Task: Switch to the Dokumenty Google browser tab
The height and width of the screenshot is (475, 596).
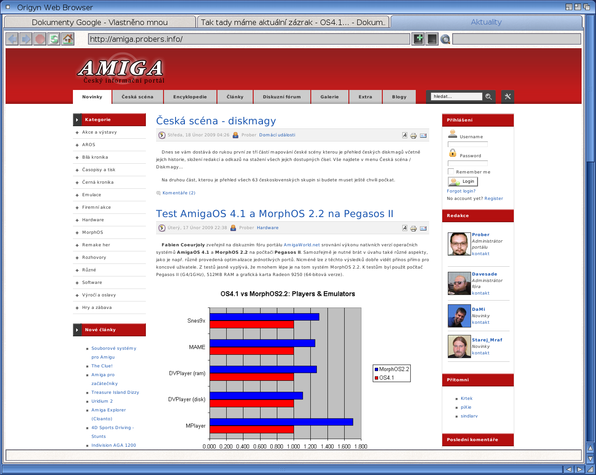Action: 99,22
